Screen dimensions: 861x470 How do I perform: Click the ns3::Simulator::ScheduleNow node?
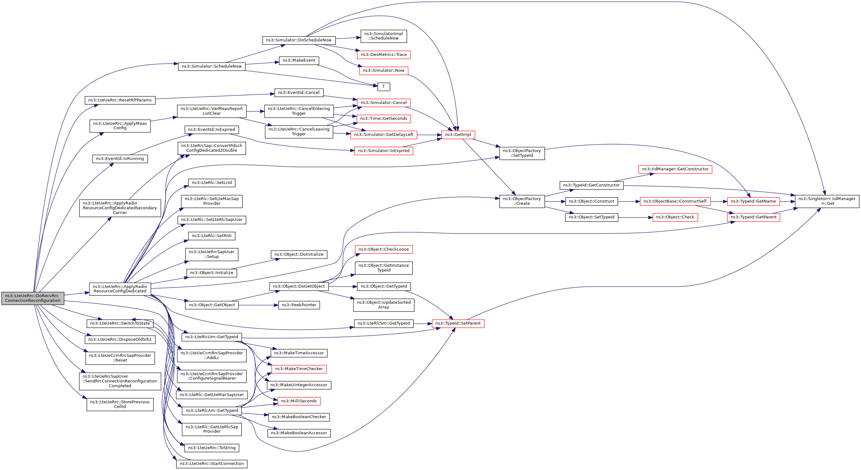point(212,66)
